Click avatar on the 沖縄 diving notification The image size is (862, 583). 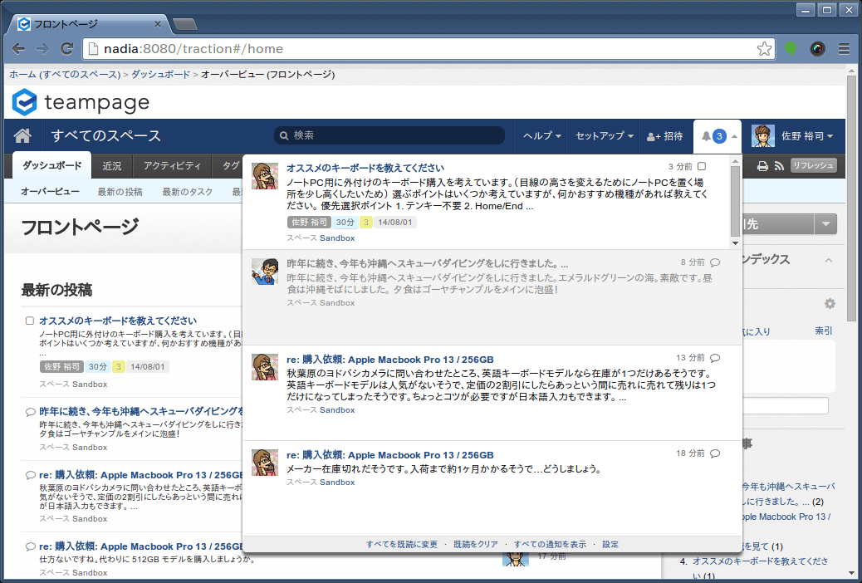[265, 272]
